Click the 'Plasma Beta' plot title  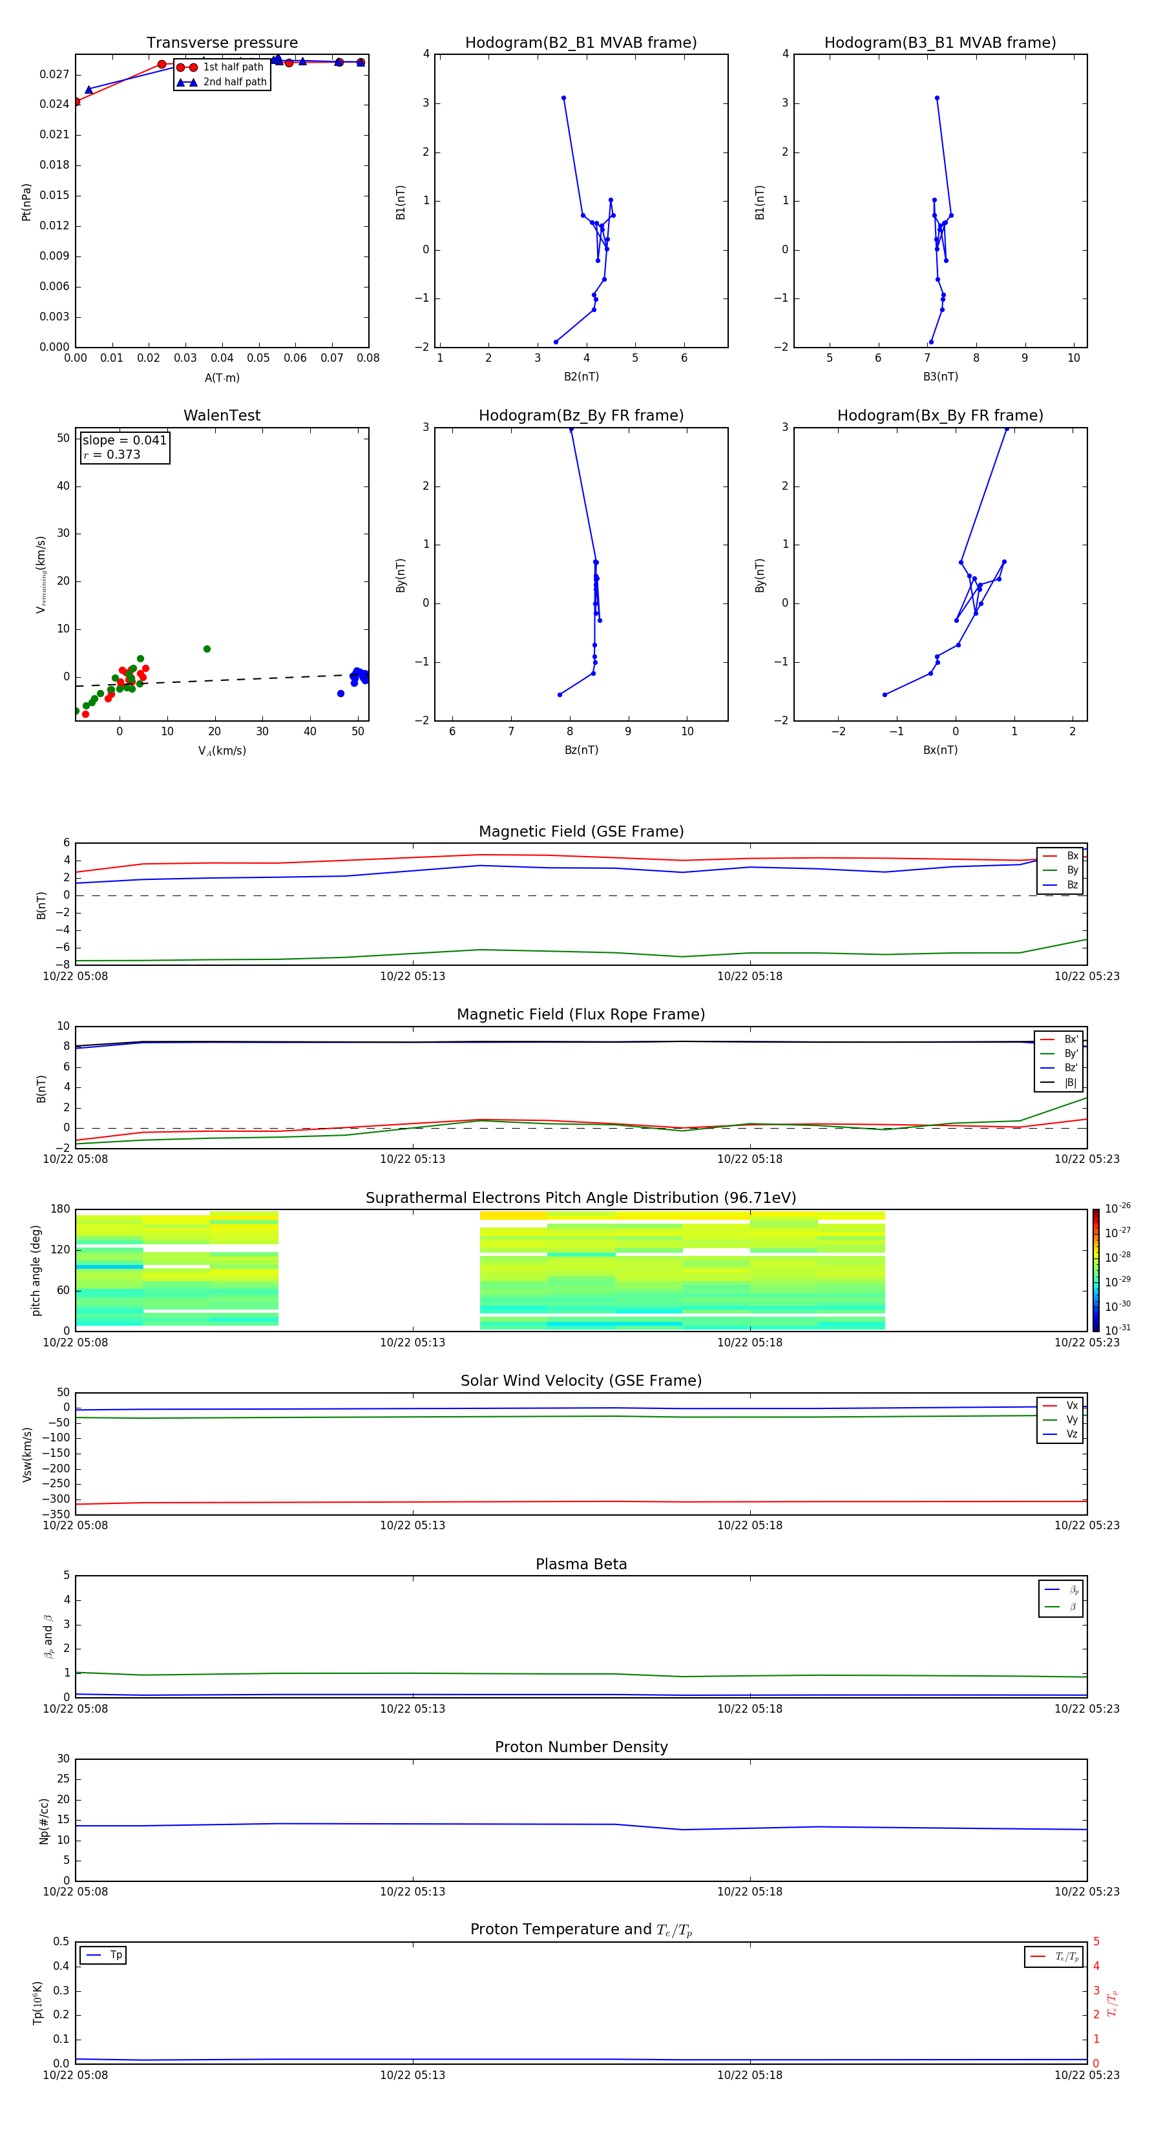coord(581,1564)
